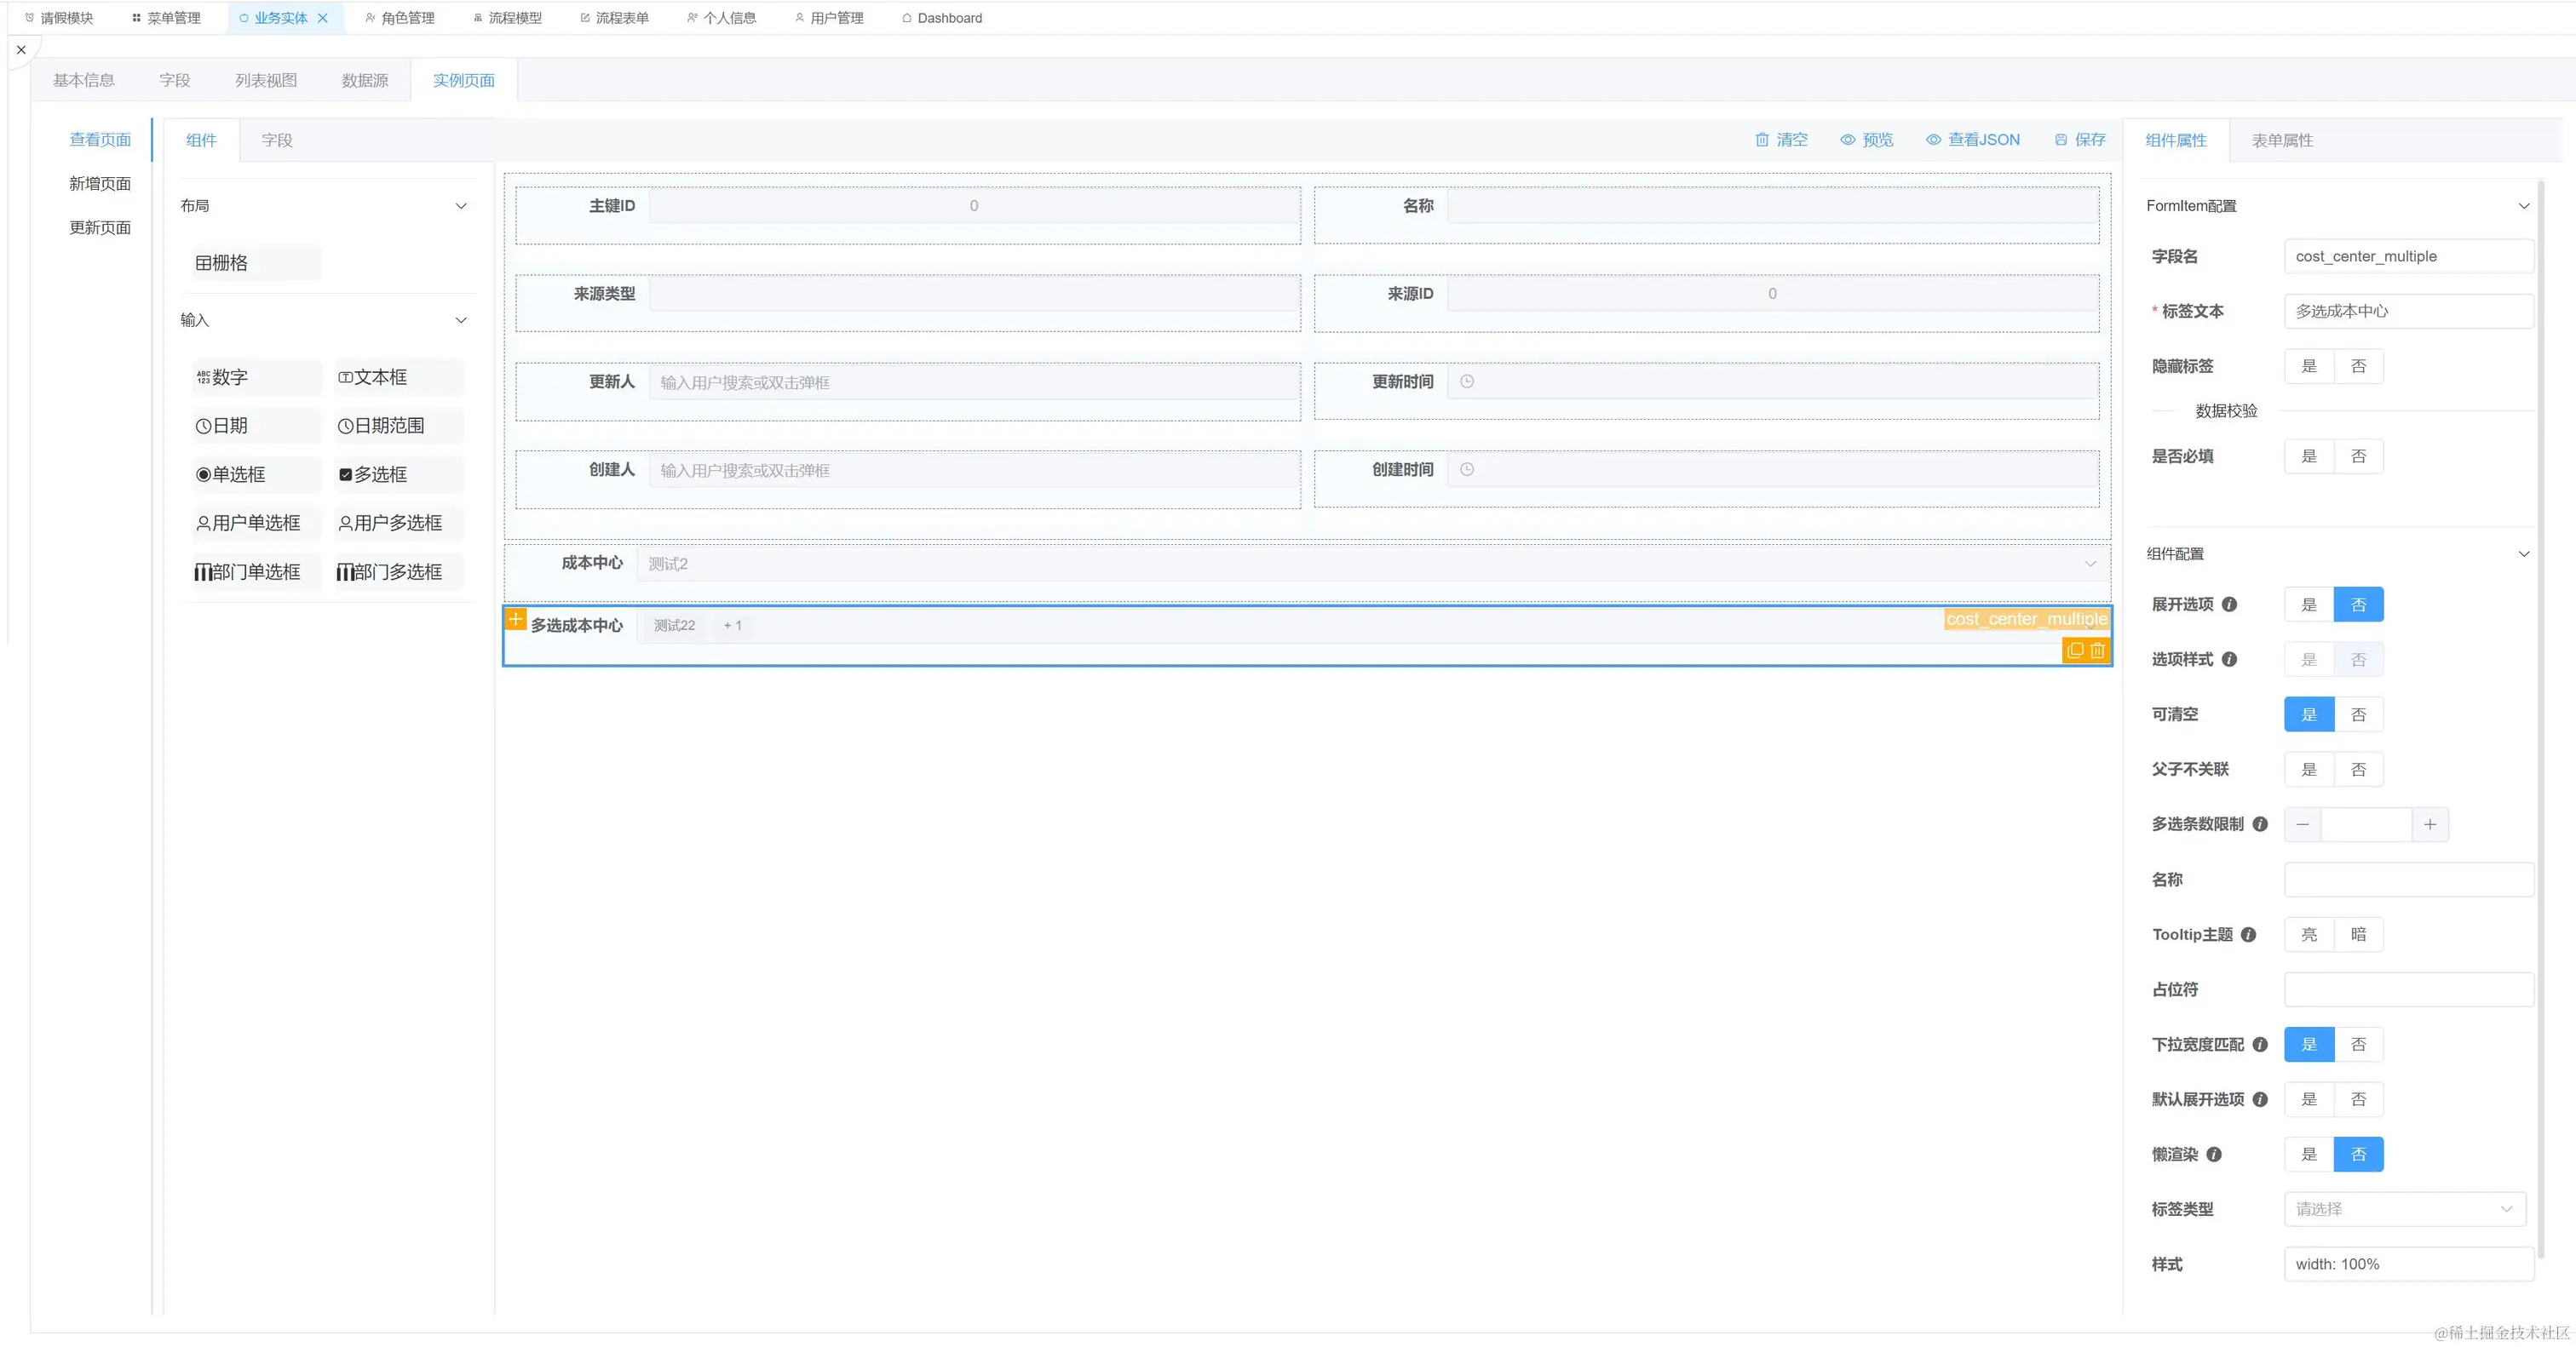This screenshot has width=2576, height=1347.
Task: Click info icon next to Tooltip主题
Action: click(x=2249, y=934)
